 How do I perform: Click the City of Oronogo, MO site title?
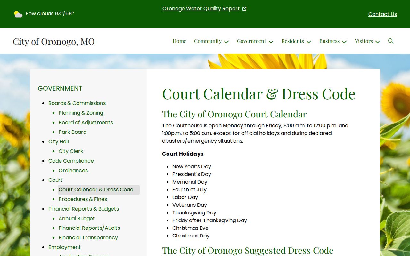[x=53, y=41]
